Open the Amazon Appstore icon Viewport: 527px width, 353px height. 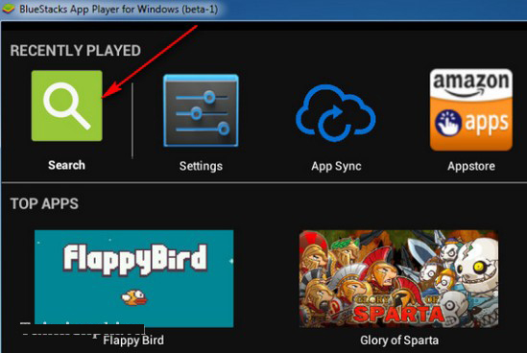coord(471,109)
